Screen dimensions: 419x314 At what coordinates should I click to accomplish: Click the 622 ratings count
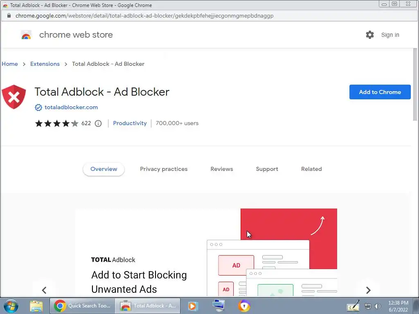[x=86, y=123]
